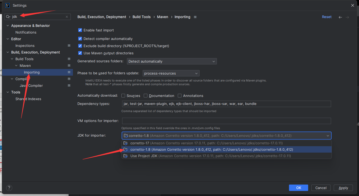This screenshot has height=196, width=359.
Task: Click the project-level icon beside Compiler
Action: coord(69,79)
